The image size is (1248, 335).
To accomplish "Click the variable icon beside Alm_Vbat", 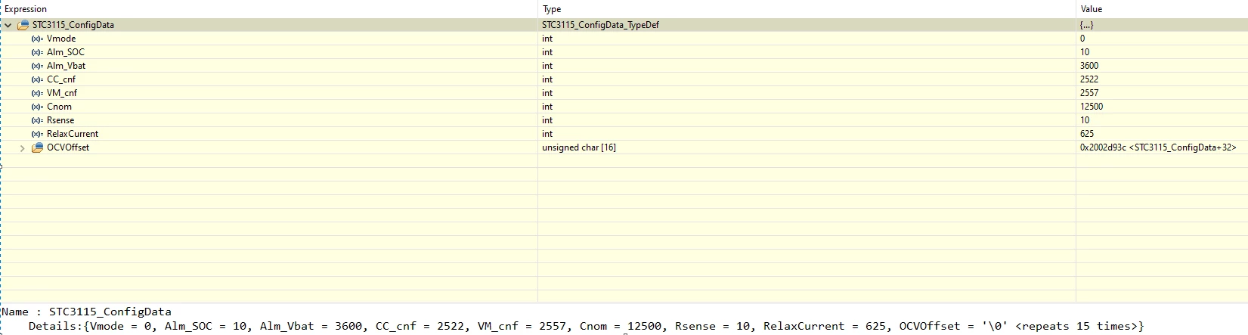I will point(37,66).
